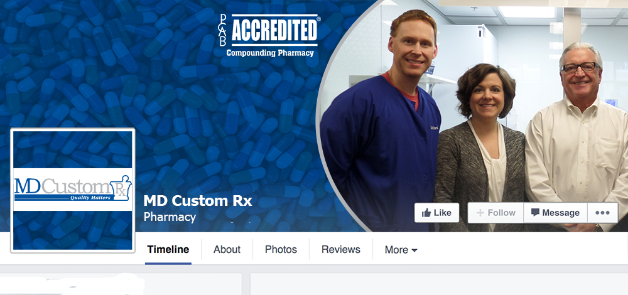Viewport: 628px width, 295px height.
Task: Click the MD Custom Rx page name
Action: [x=198, y=200]
